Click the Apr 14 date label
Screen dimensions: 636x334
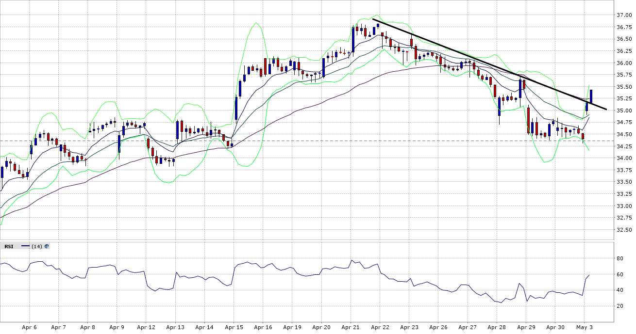click(x=204, y=327)
